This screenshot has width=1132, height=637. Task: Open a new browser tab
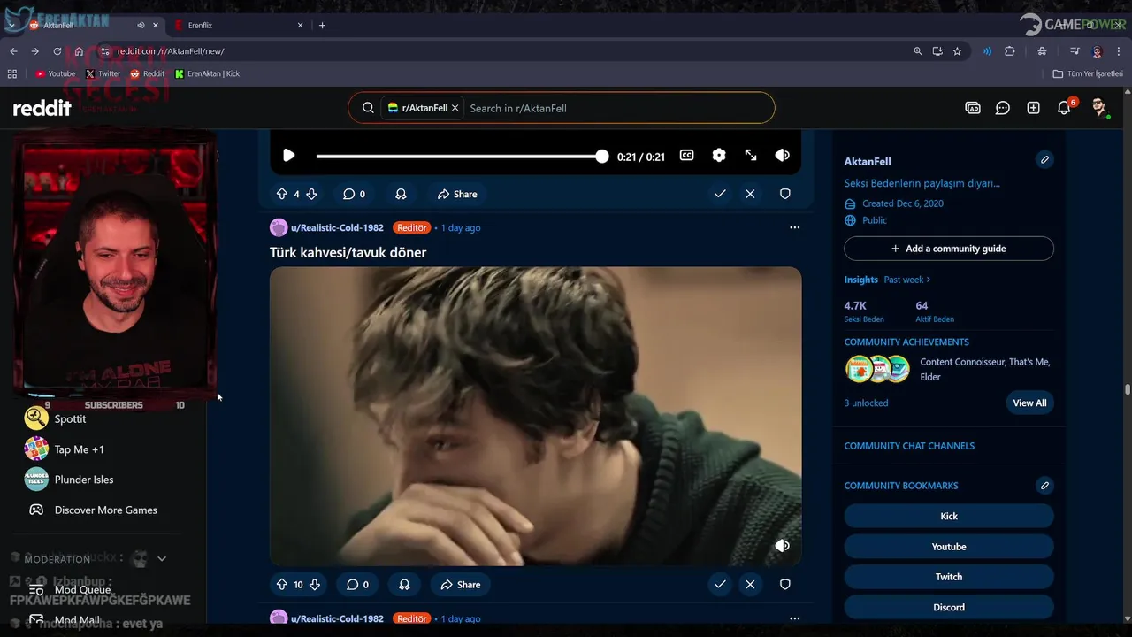[x=322, y=25]
